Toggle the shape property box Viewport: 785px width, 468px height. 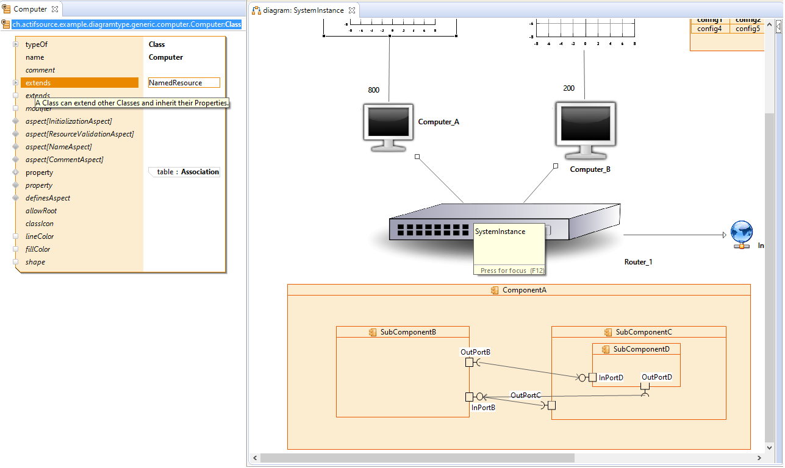point(16,262)
